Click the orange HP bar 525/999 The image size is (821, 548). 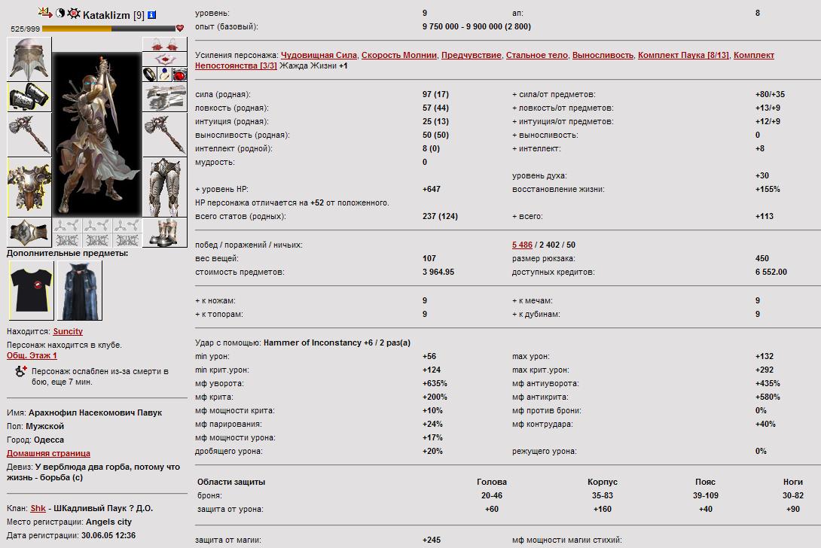click(109, 29)
